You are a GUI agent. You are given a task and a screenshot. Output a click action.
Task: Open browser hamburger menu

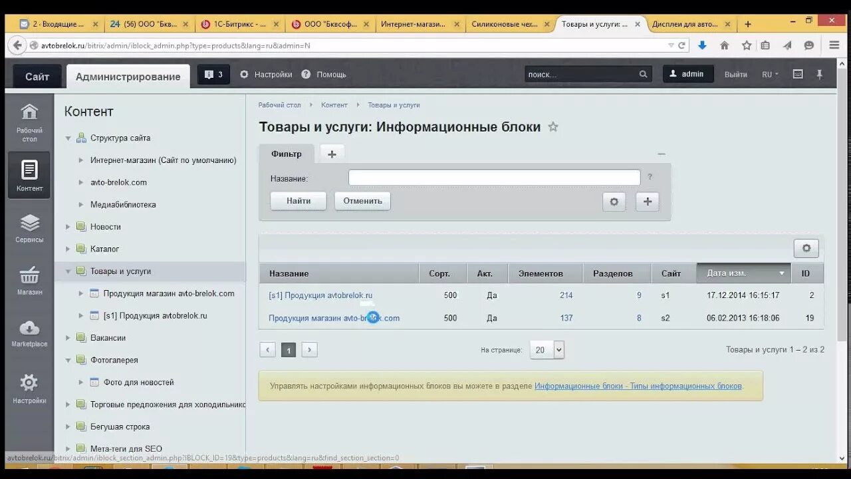pyautogui.click(x=834, y=45)
